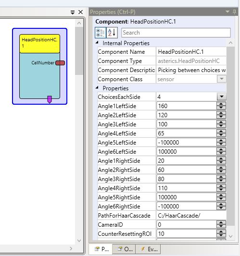This screenshot has width=240, height=256.
Task: Select the Angle6RightSide property label
Action: (119, 207)
